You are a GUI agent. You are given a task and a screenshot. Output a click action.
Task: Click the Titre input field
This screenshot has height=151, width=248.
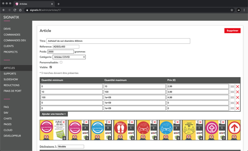click(x=118, y=41)
